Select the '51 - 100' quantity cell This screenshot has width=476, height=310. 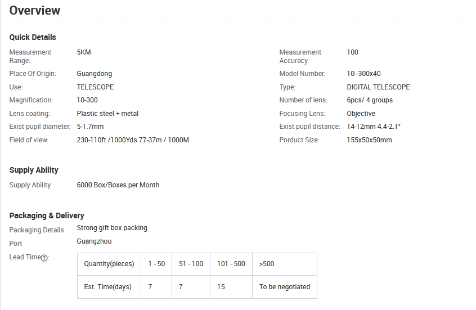[191, 264]
